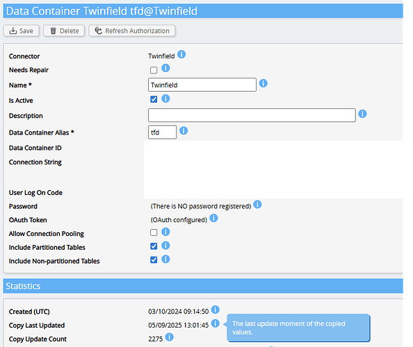The image size is (413, 347).
Task: Focus the Name input field
Action: point(202,85)
